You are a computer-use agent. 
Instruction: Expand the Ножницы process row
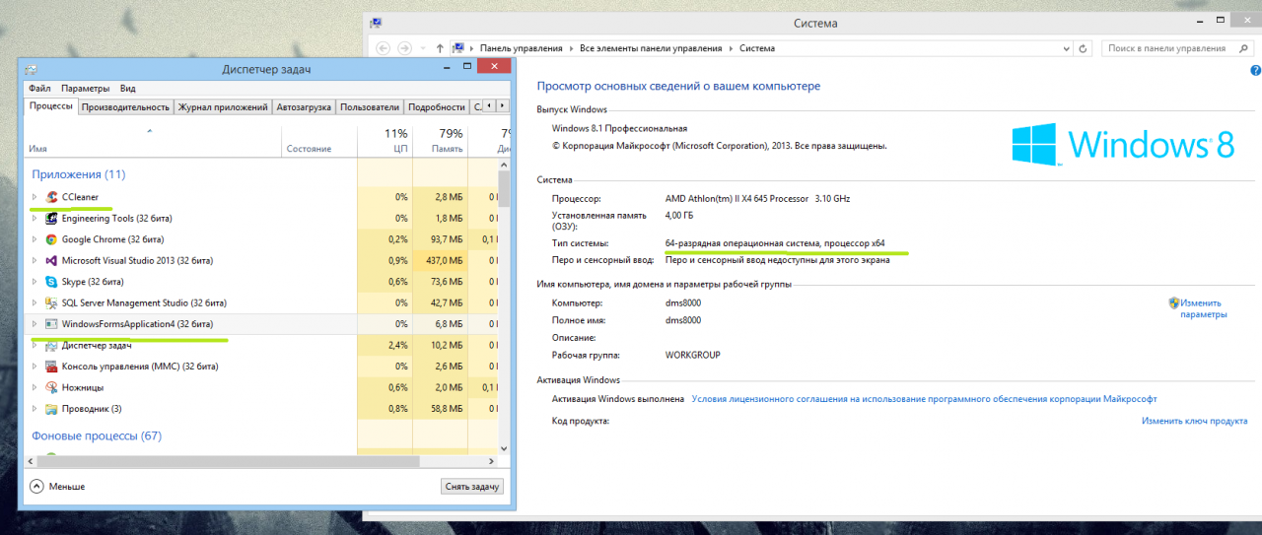pyautogui.click(x=35, y=388)
